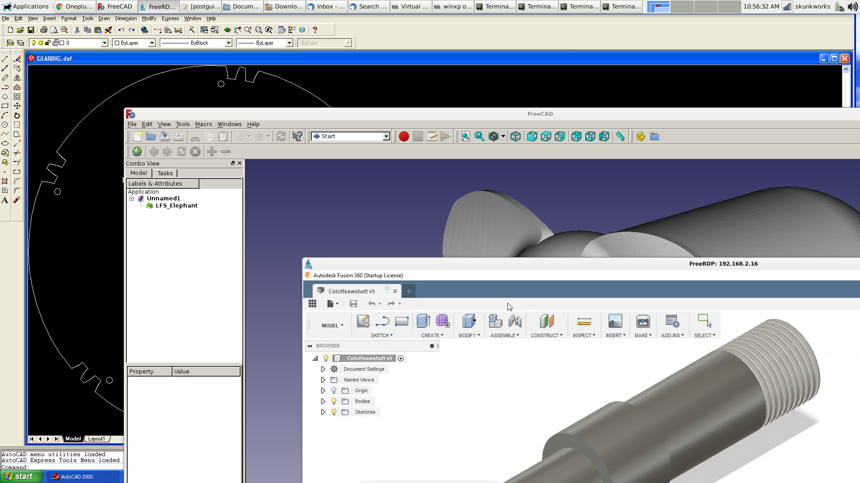Viewport: 860px width, 483px height.
Task: Click Fusion 360 INSPECT menu label
Action: (584, 335)
